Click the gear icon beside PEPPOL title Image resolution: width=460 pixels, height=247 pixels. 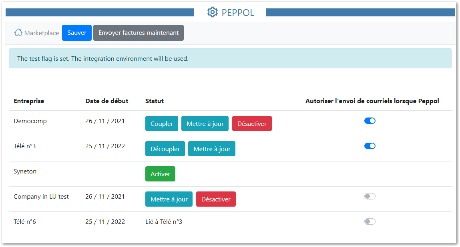coord(213,12)
